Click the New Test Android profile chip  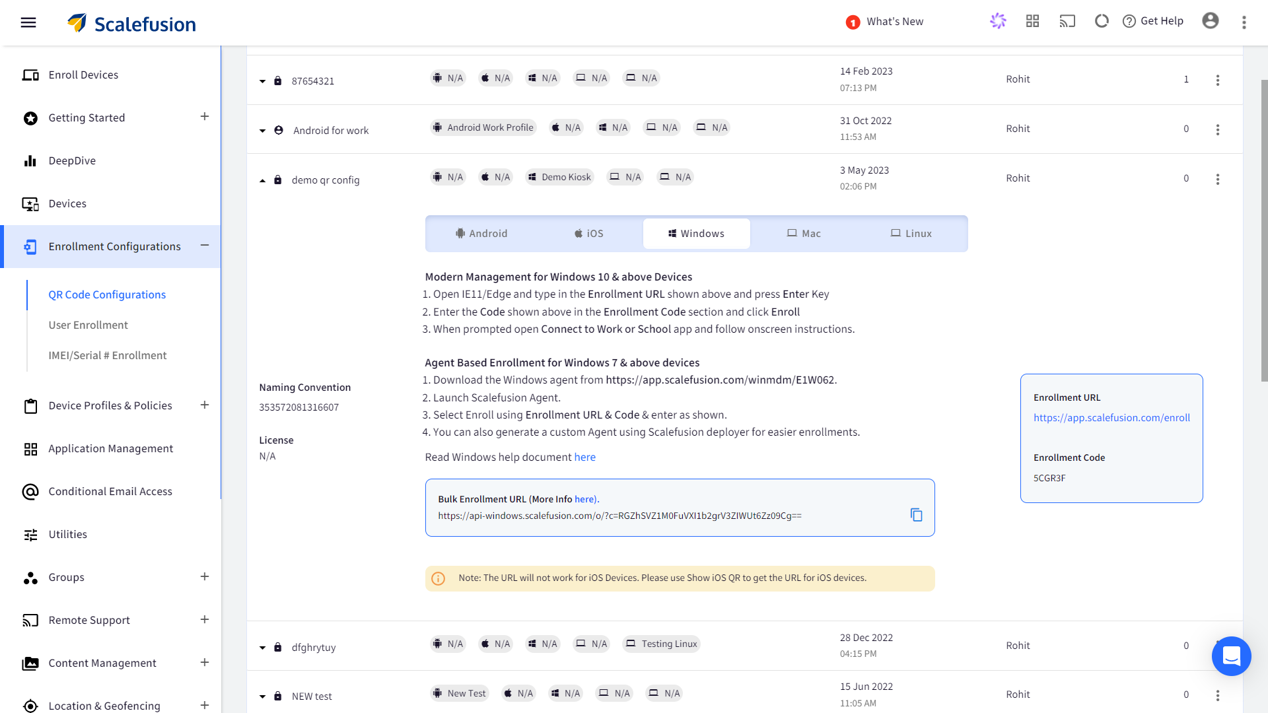pyautogui.click(x=460, y=693)
